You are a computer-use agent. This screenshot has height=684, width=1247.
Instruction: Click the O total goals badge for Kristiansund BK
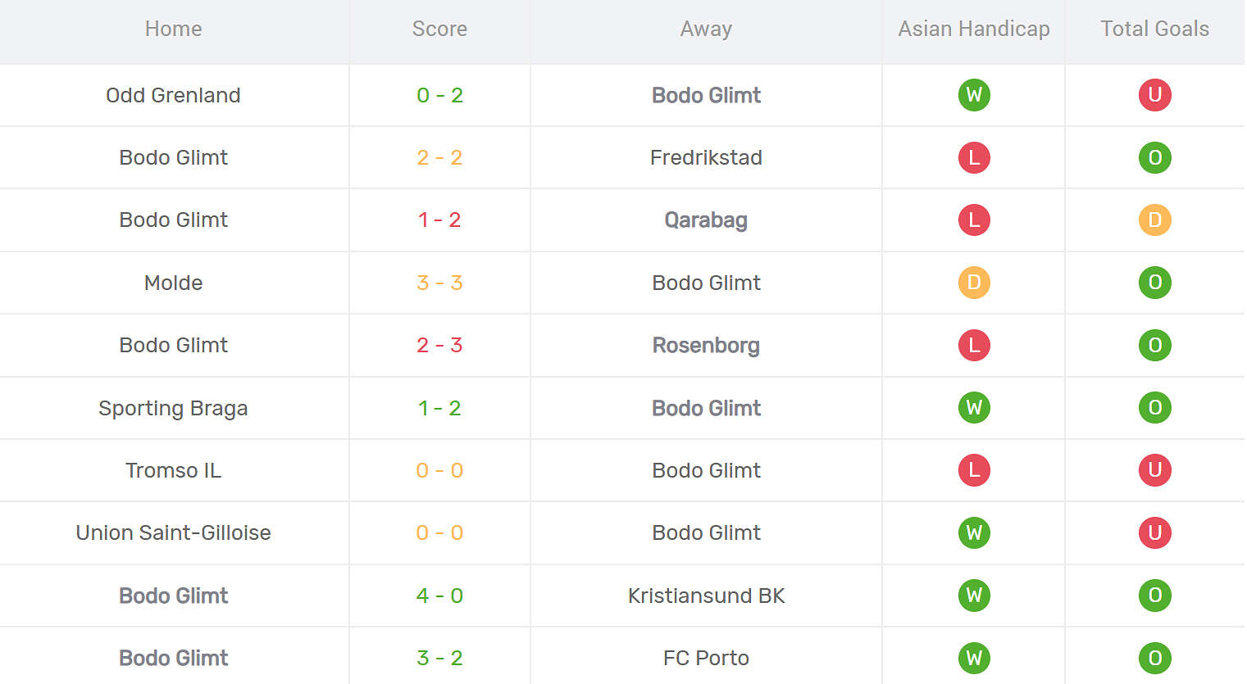1154,596
